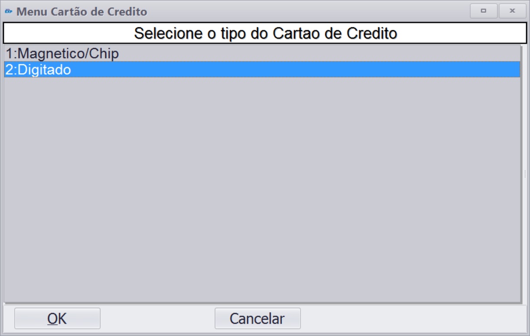
Task: Select the highlighted 2:Digitado option
Action: click(262, 69)
